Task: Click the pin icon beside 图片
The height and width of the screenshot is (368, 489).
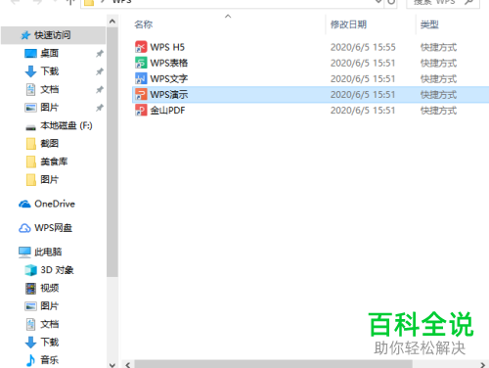Action: 100,108
